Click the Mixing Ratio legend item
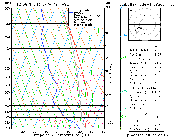The image size is (177, 137). click(x=83, y=25)
